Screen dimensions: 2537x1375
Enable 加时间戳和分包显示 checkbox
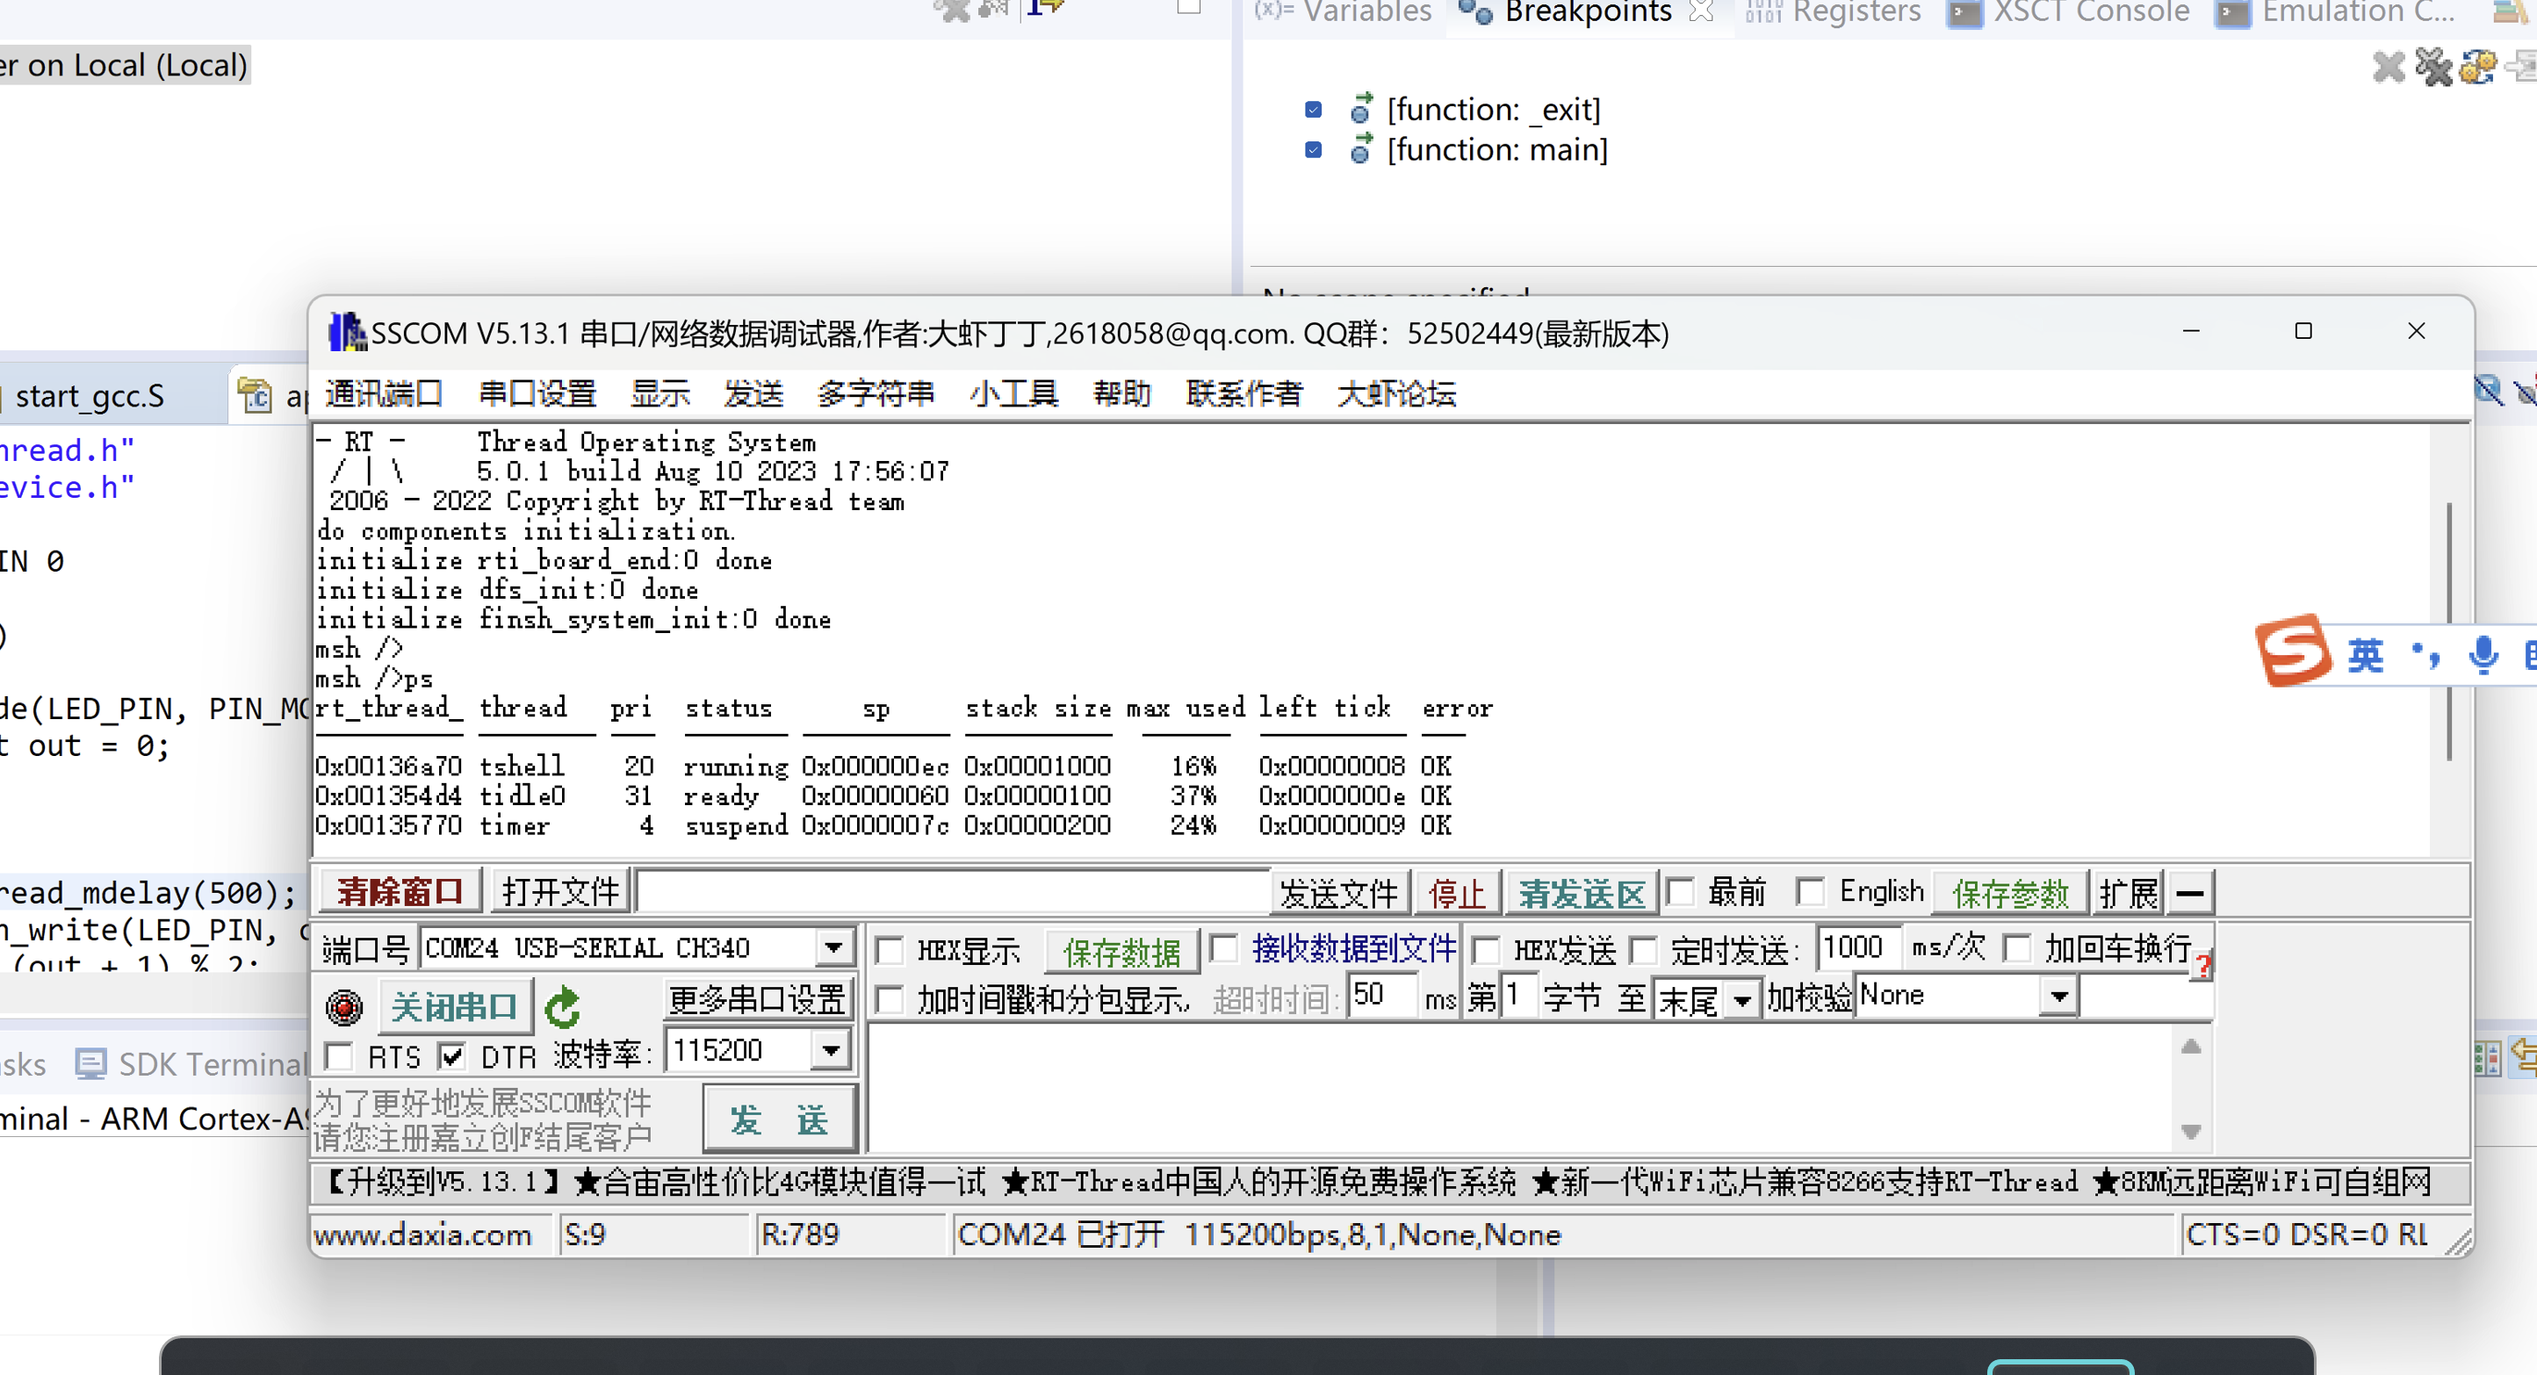(x=890, y=1000)
